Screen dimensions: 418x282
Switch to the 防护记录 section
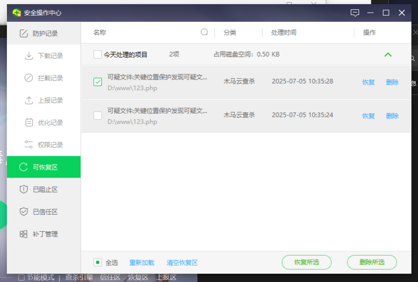[x=45, y=34]
